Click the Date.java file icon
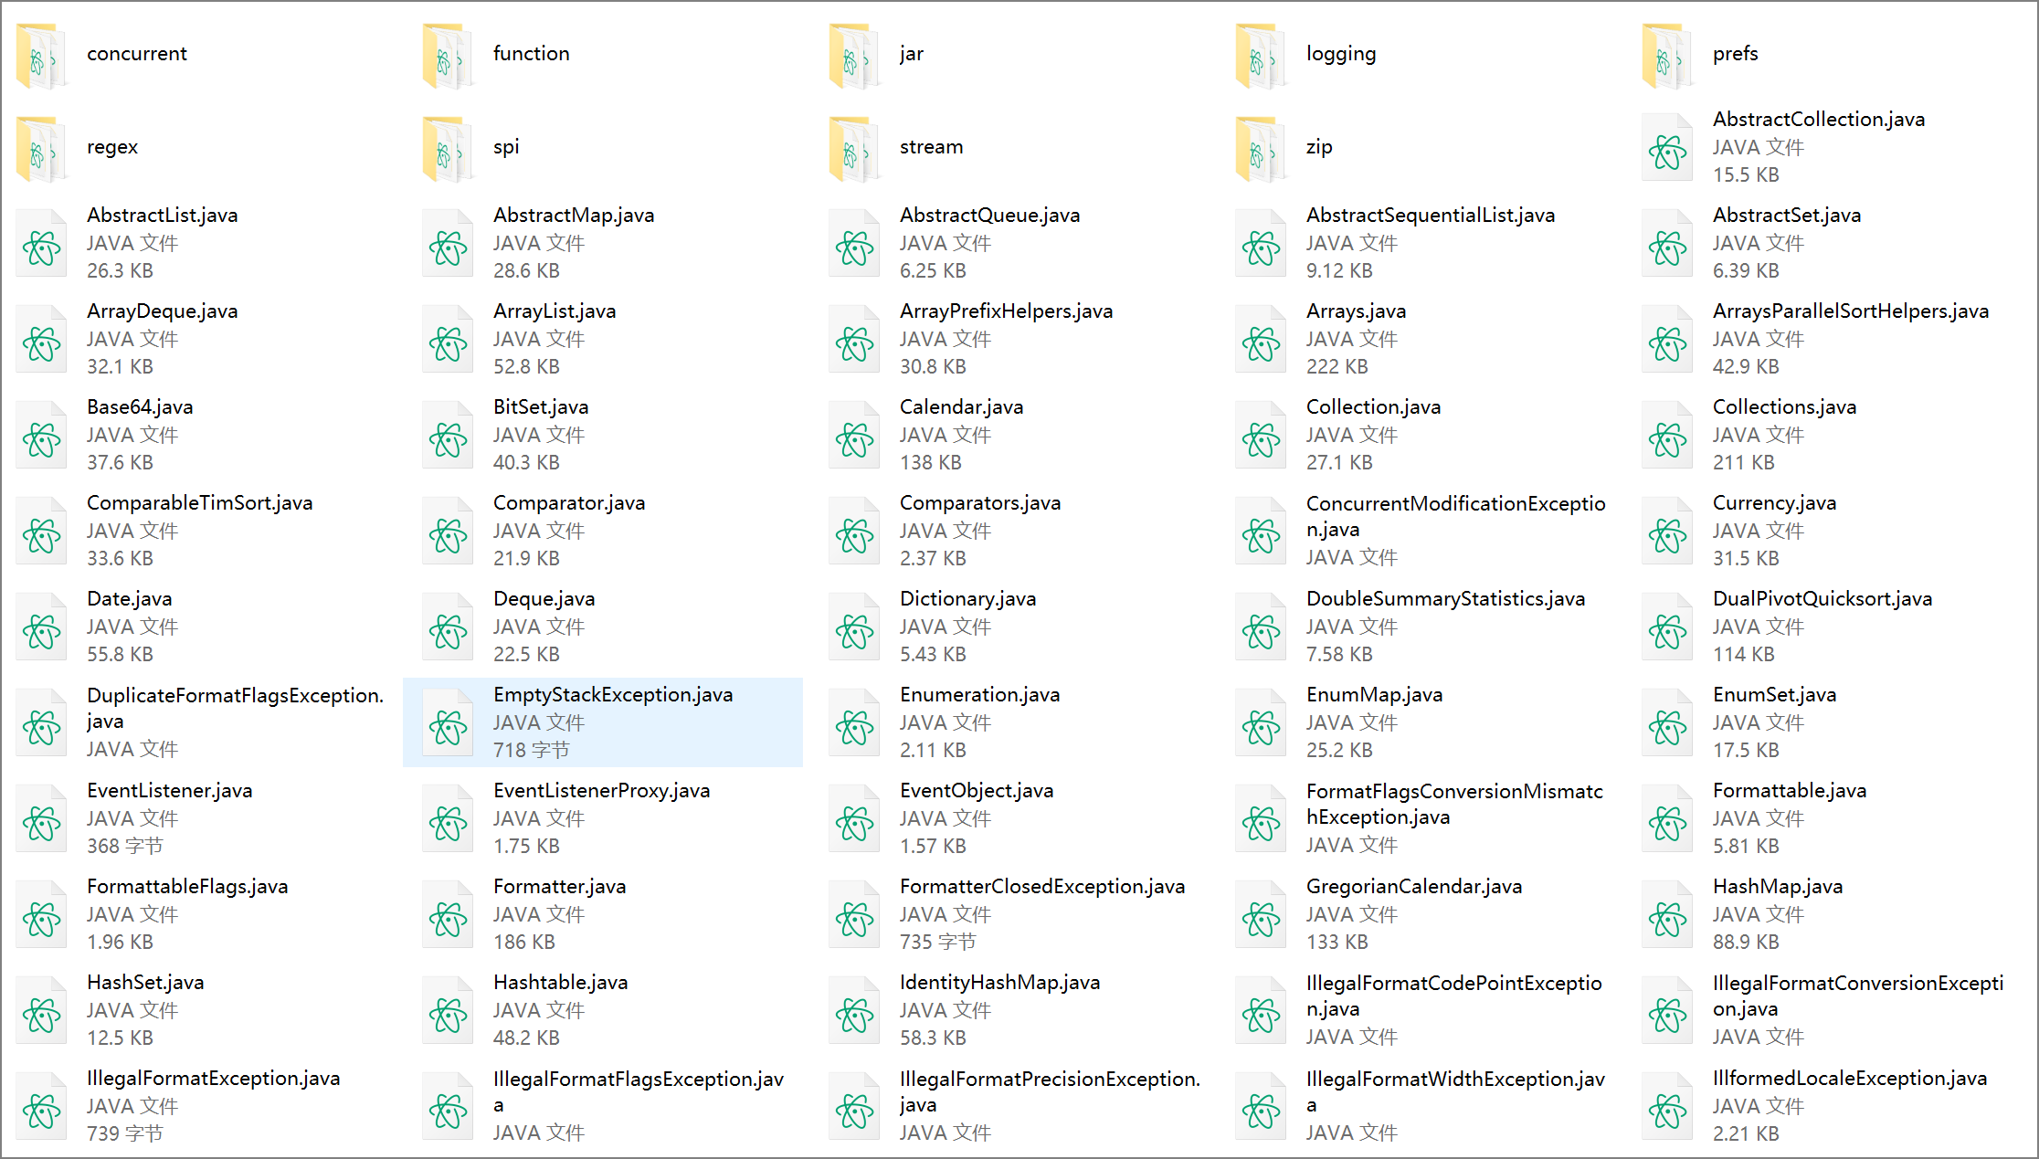 [x=42, y=627]
